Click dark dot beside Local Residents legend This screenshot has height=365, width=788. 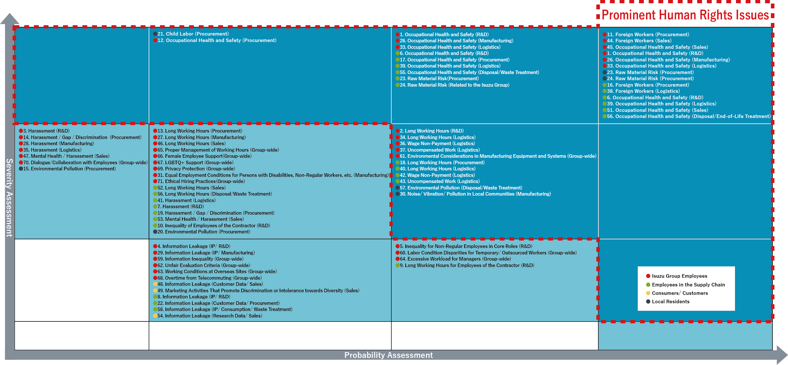coord(648,301)
